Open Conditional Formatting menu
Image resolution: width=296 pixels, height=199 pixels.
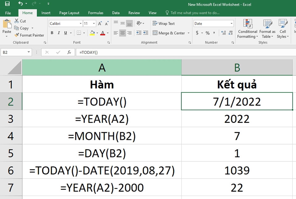(248, 29)
